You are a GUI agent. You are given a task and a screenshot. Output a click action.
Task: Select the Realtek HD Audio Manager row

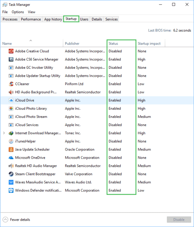(x=97, y=166)
